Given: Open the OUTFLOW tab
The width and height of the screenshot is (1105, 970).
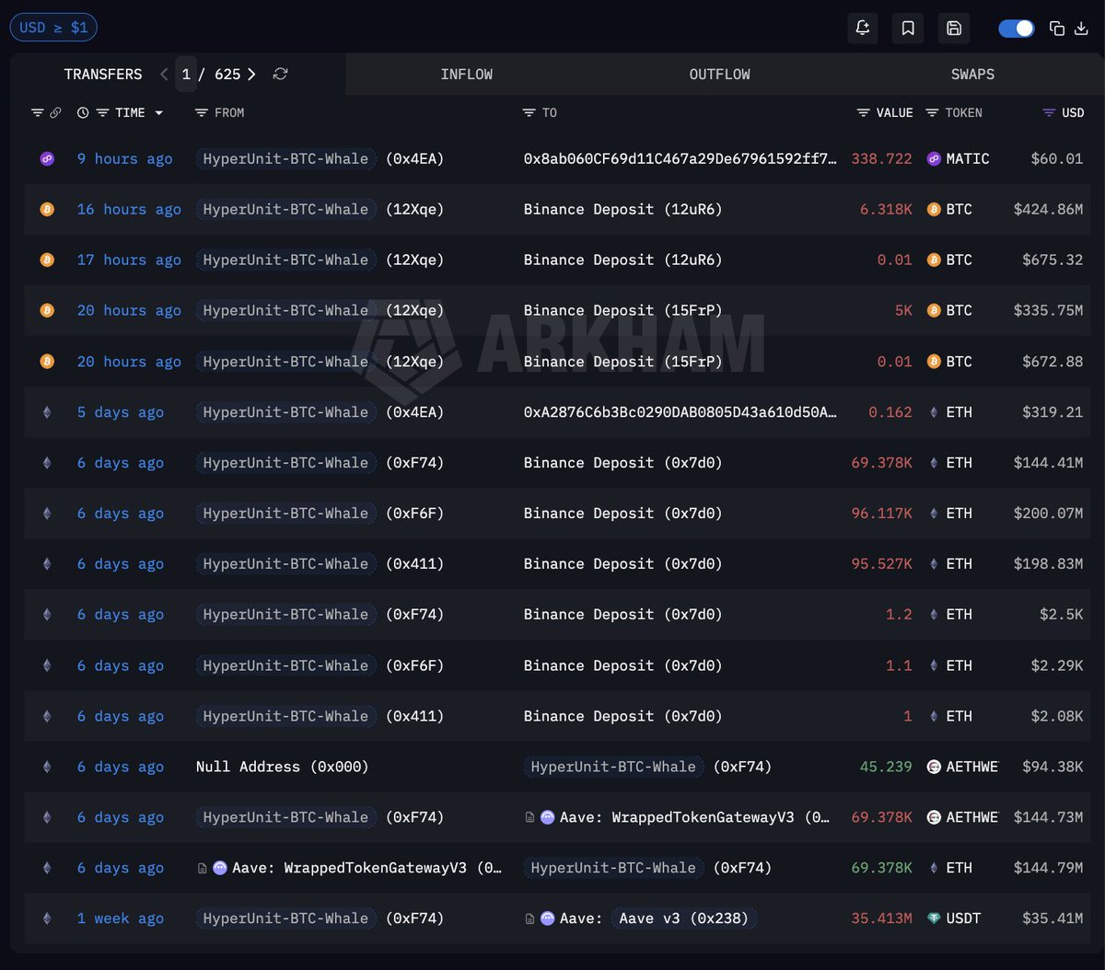Looking at the screenshot, I should (x=719, y=74).
